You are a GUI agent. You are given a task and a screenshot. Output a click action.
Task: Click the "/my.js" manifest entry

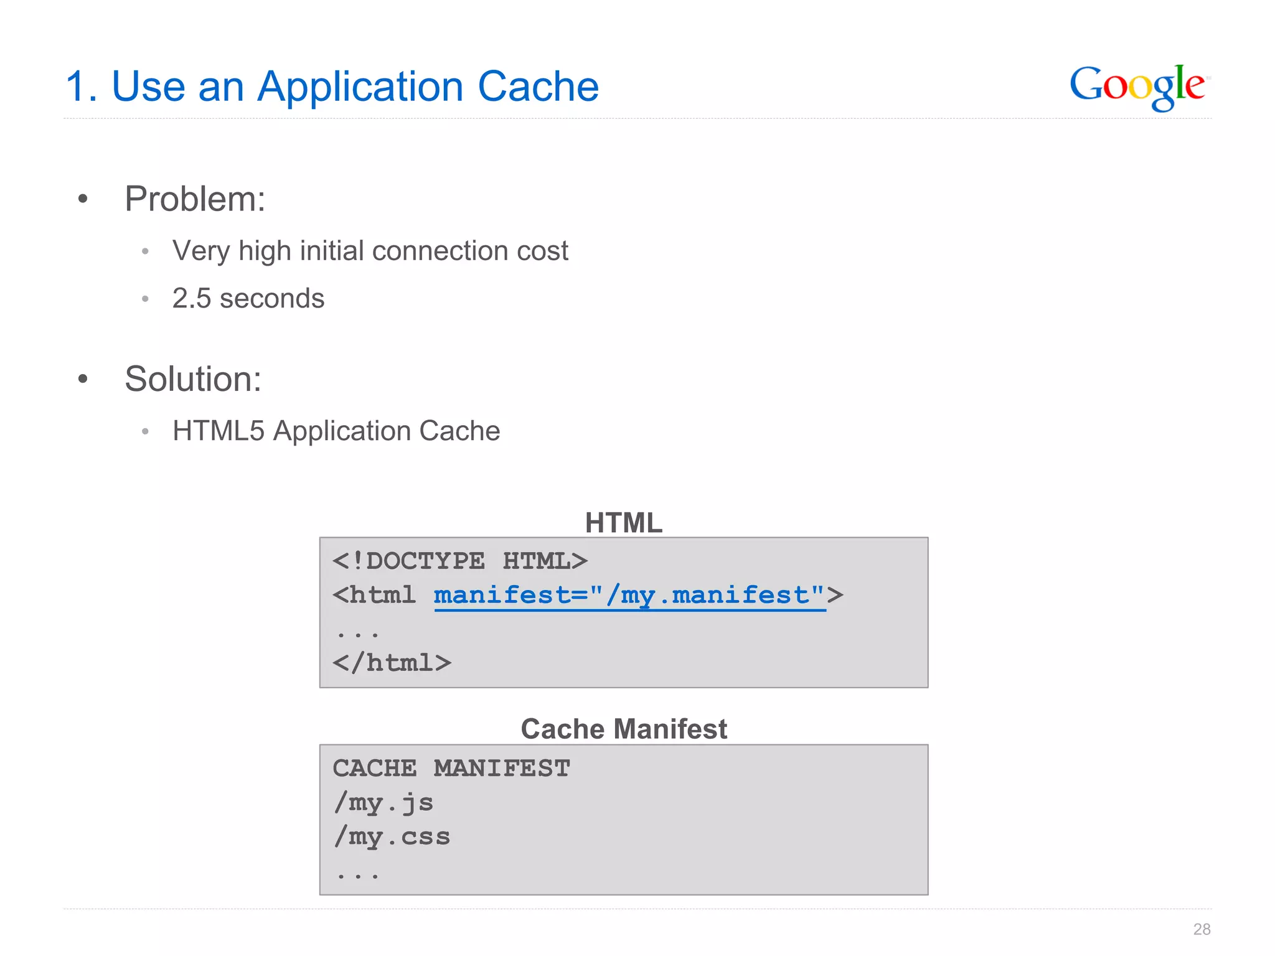point(383,804)
